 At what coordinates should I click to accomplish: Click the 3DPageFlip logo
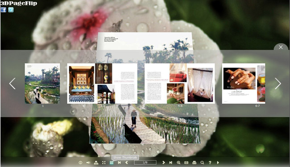click(x=19, y=3)
